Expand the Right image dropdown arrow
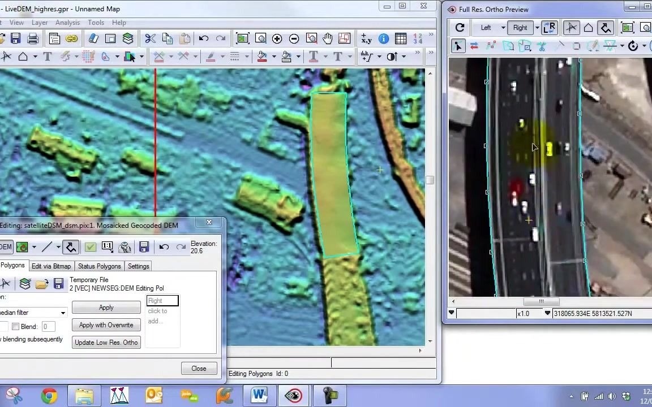 pos(537,28)
